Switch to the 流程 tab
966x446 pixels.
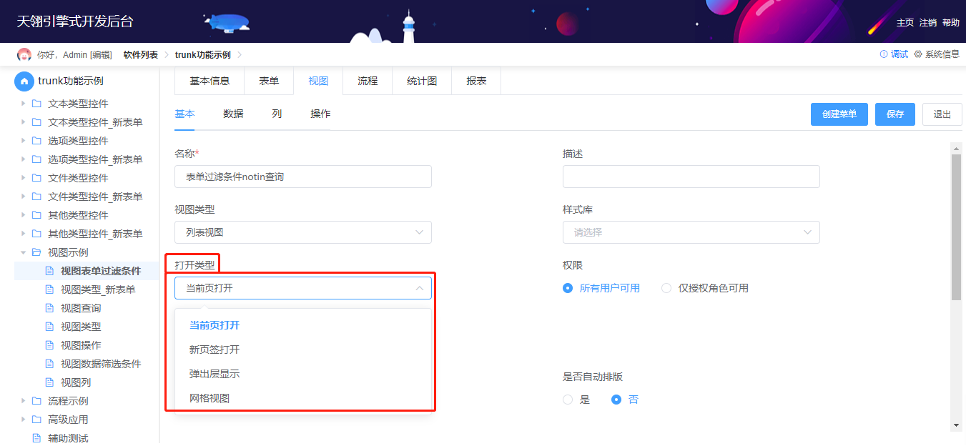click(368, 81)
